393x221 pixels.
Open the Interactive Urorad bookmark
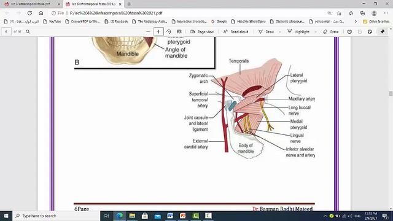[x=189, y=21]
